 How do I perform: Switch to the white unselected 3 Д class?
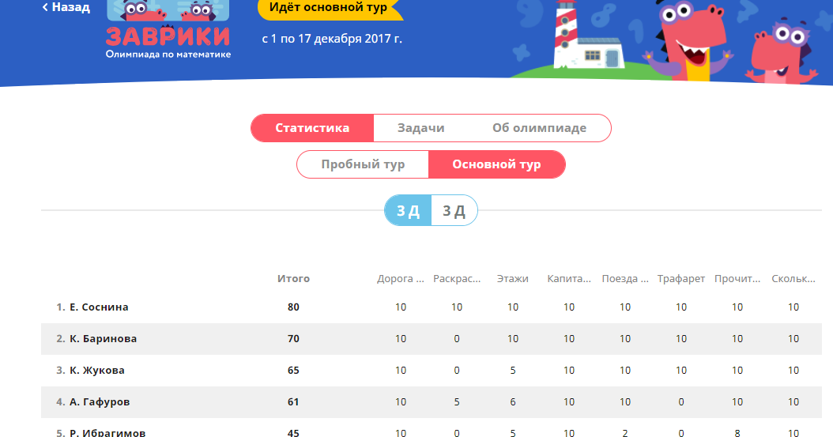tap(454, 211)
